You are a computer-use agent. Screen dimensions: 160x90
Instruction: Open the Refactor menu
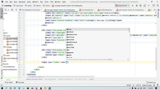[35, 2]
